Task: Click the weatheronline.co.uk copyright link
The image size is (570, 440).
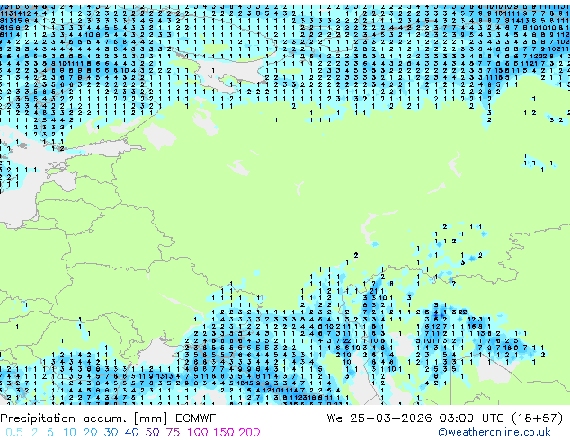Action: pos(494,432)
